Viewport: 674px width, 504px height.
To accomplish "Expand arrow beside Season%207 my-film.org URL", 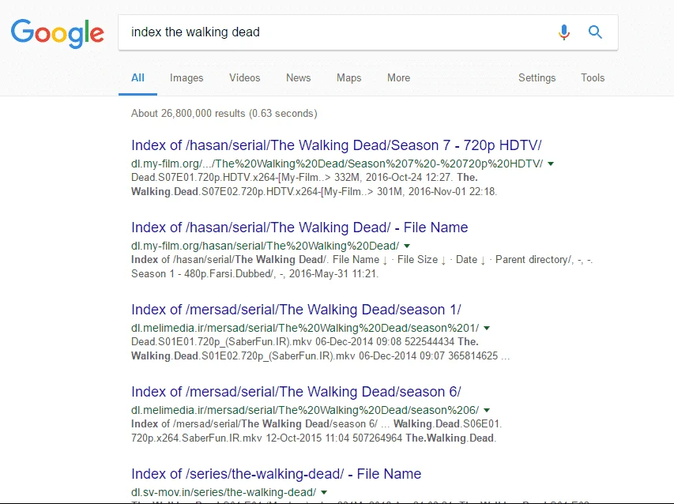I will (551, 164).
